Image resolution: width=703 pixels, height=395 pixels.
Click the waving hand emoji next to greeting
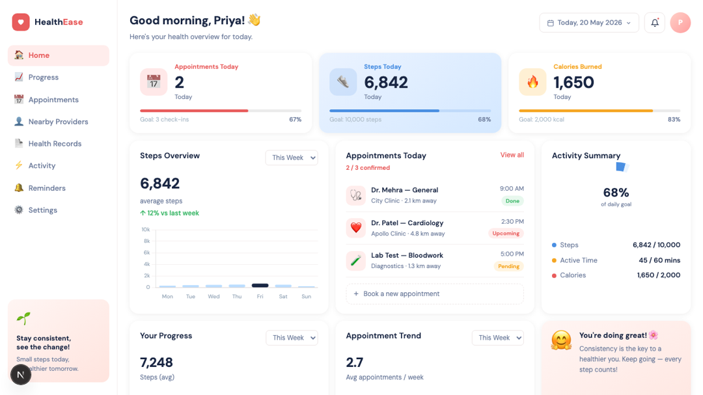point(255,20)
